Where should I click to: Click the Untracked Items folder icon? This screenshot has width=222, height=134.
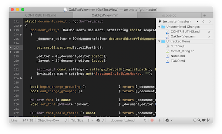coord(163,41)
